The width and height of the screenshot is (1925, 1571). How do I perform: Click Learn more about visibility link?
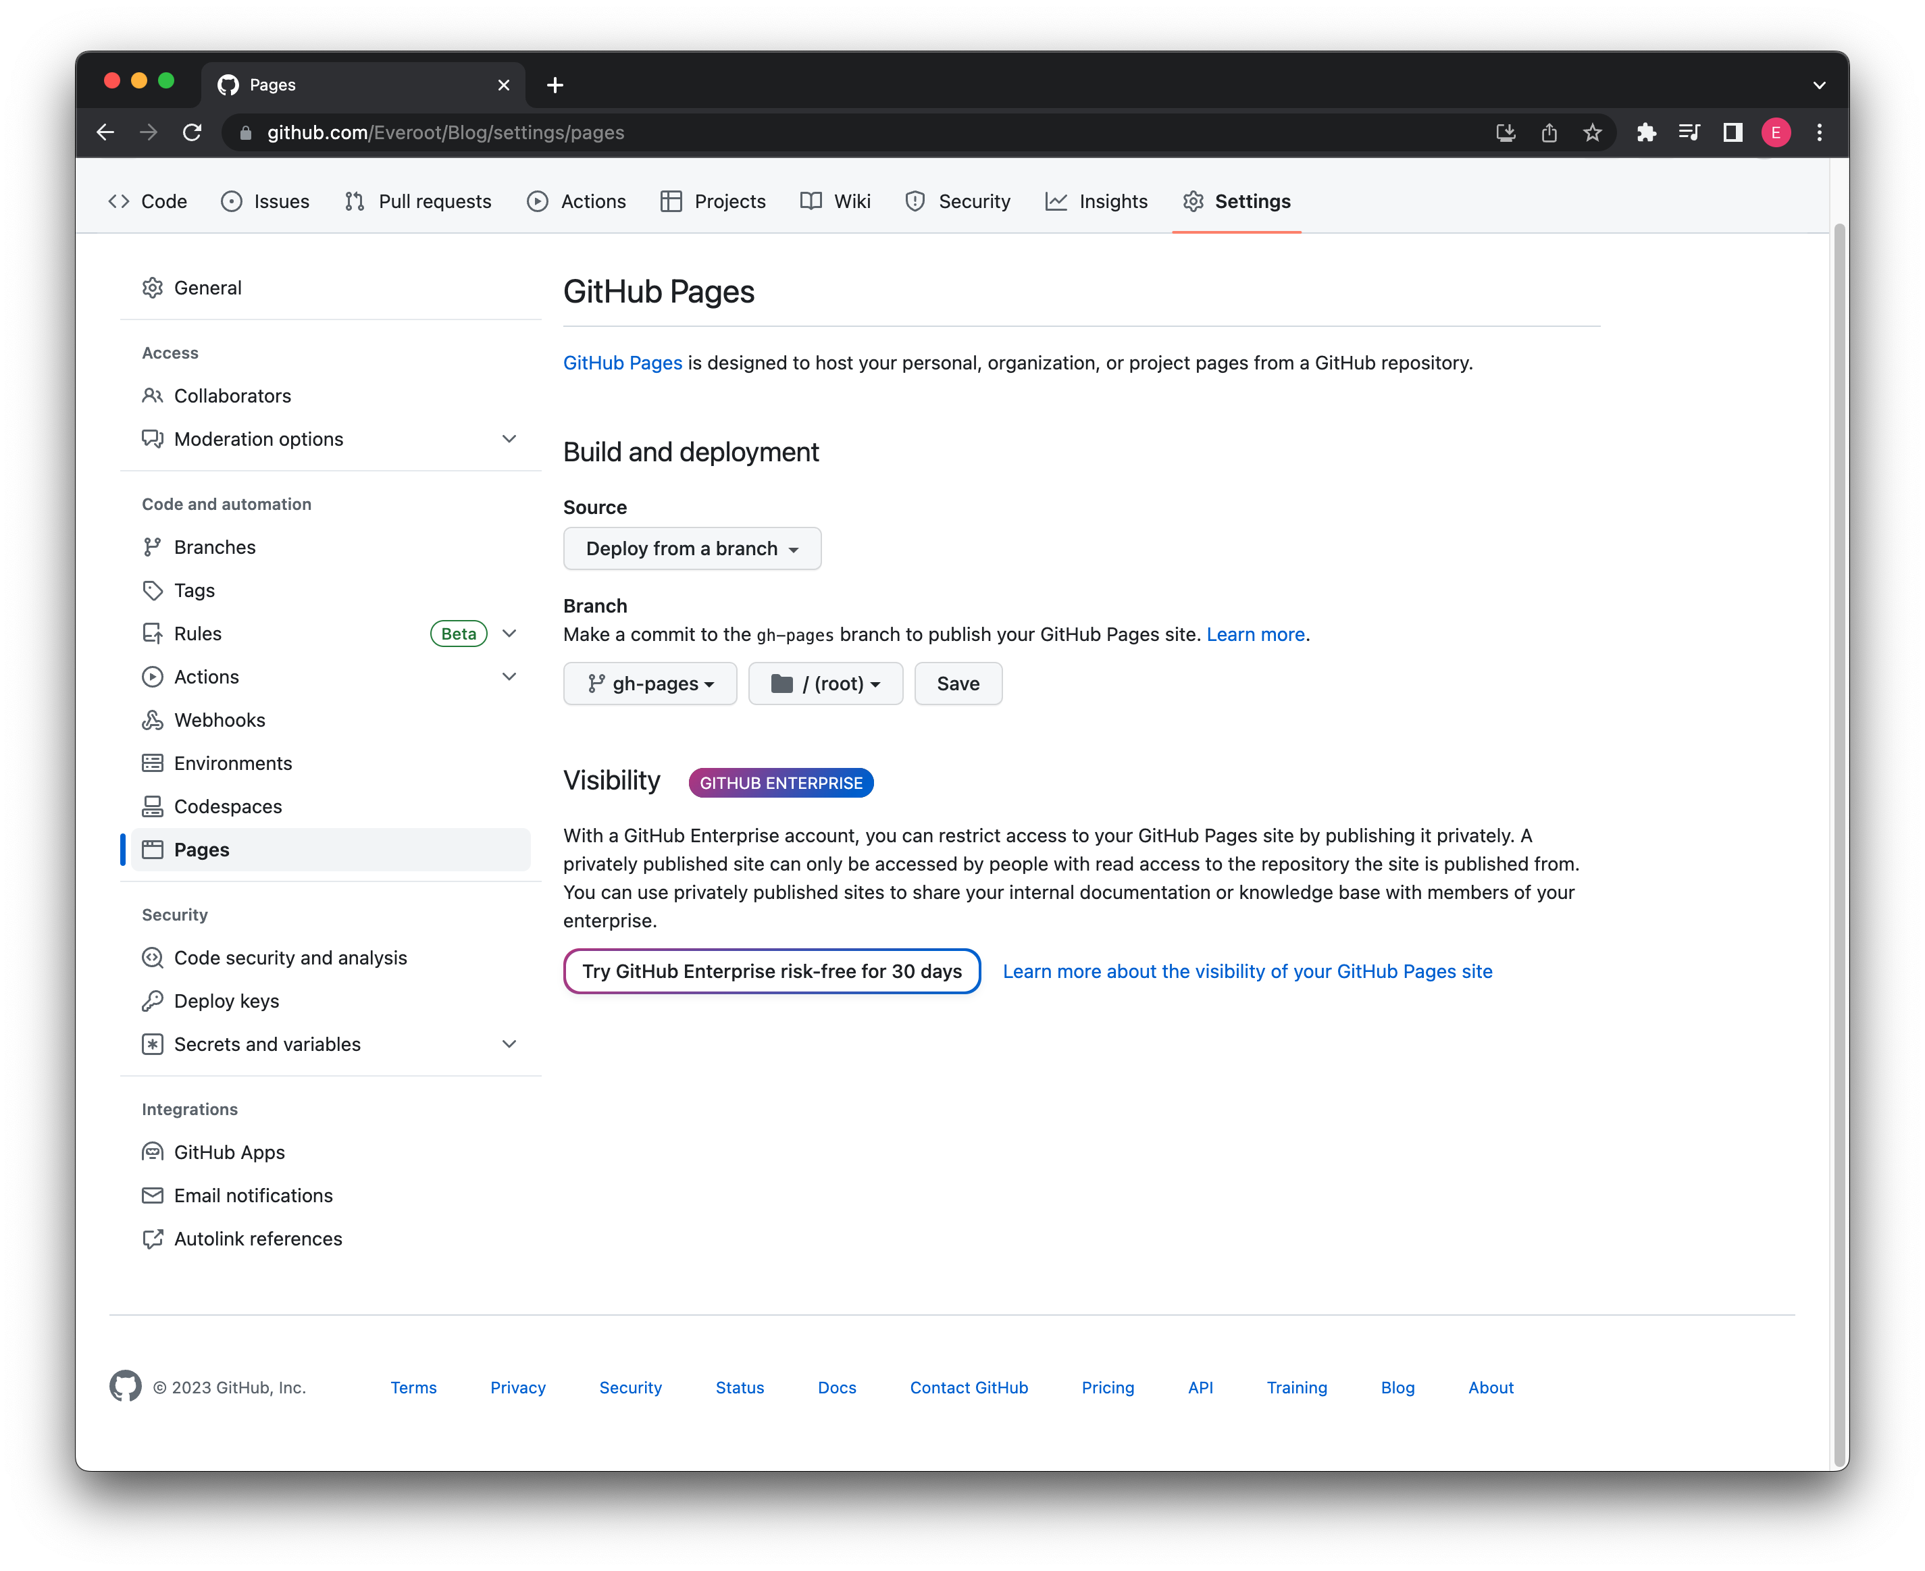click(x=1247, y=970)
